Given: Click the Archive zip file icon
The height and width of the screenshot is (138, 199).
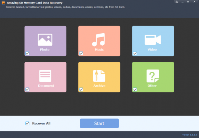Looking at the screenshot, I should tap(99, 76).
